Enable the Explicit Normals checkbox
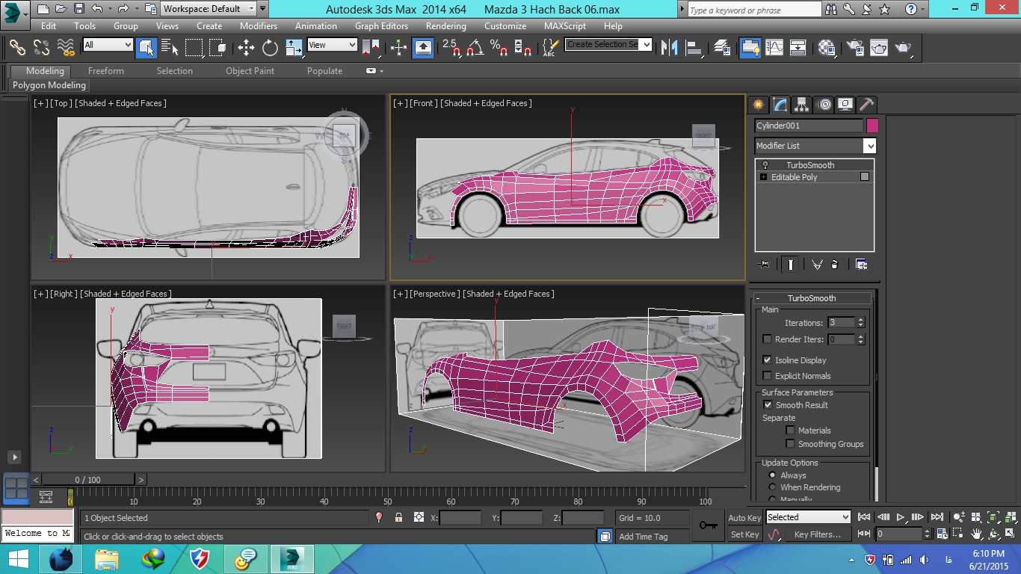Screen dimensions: 1021x574 [x=767, y=376]
